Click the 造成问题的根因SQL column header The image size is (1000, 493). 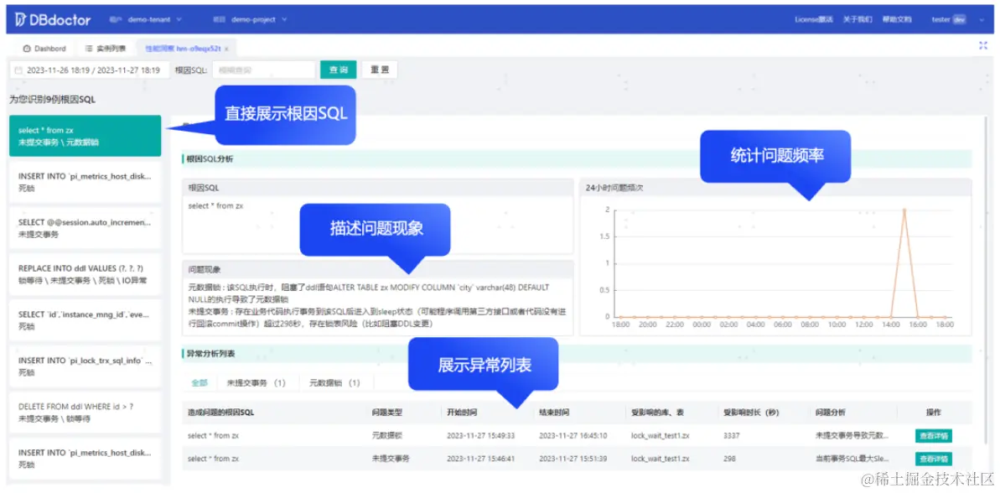click(x=220, y=413)
